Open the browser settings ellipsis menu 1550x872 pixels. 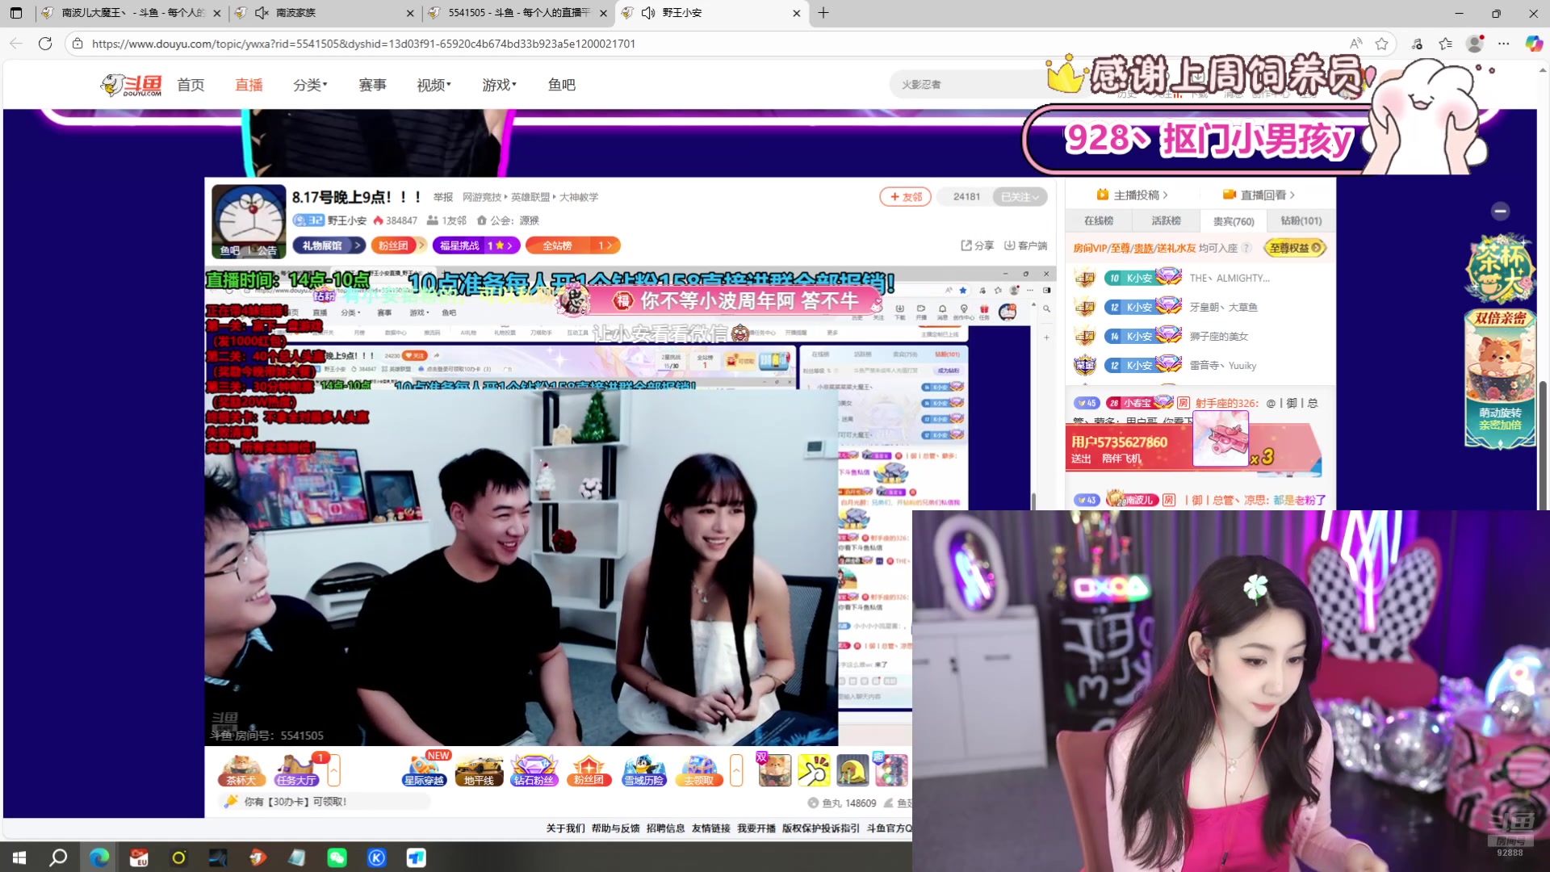[1503, 44]
